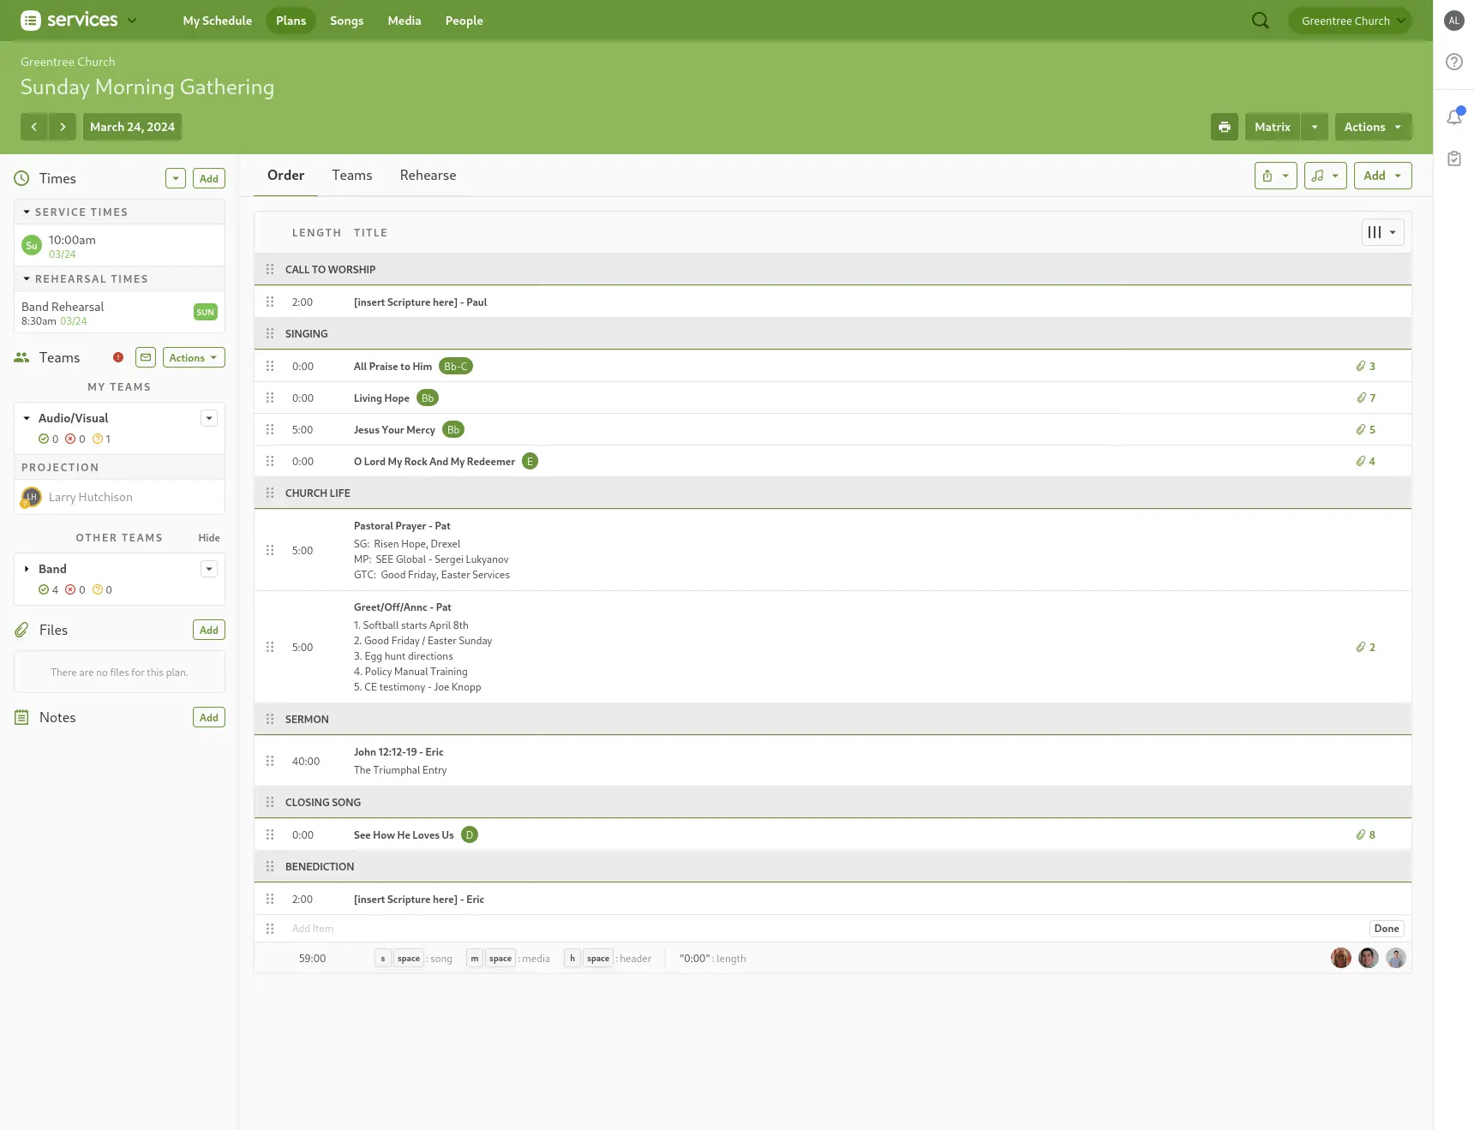This screenshot has height=1130, width=1474.
Task: Open the plan Actions dropdown in header
Action: 1373,127
